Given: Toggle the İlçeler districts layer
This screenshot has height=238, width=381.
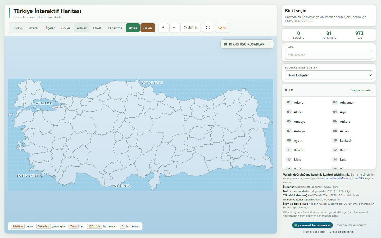Looking at the screenshot, I should pos(50,28).
